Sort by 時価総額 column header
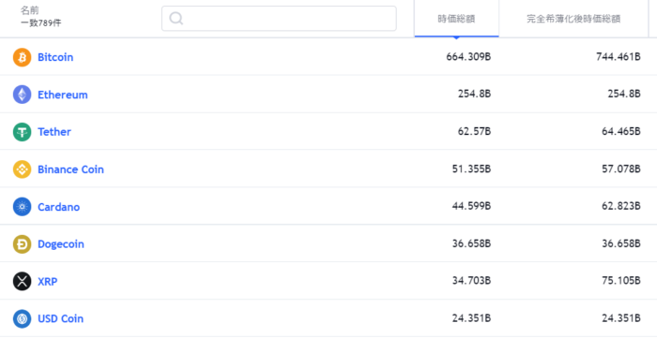The height and width of the screenshot is (338, 657). (456, 19)
